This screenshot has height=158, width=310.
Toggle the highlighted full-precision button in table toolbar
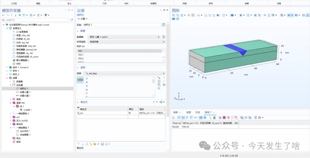tap(201, 118)
